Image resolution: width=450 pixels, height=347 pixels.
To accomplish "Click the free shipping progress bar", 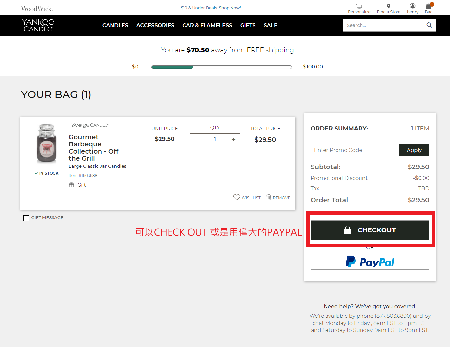I will 221,67.
